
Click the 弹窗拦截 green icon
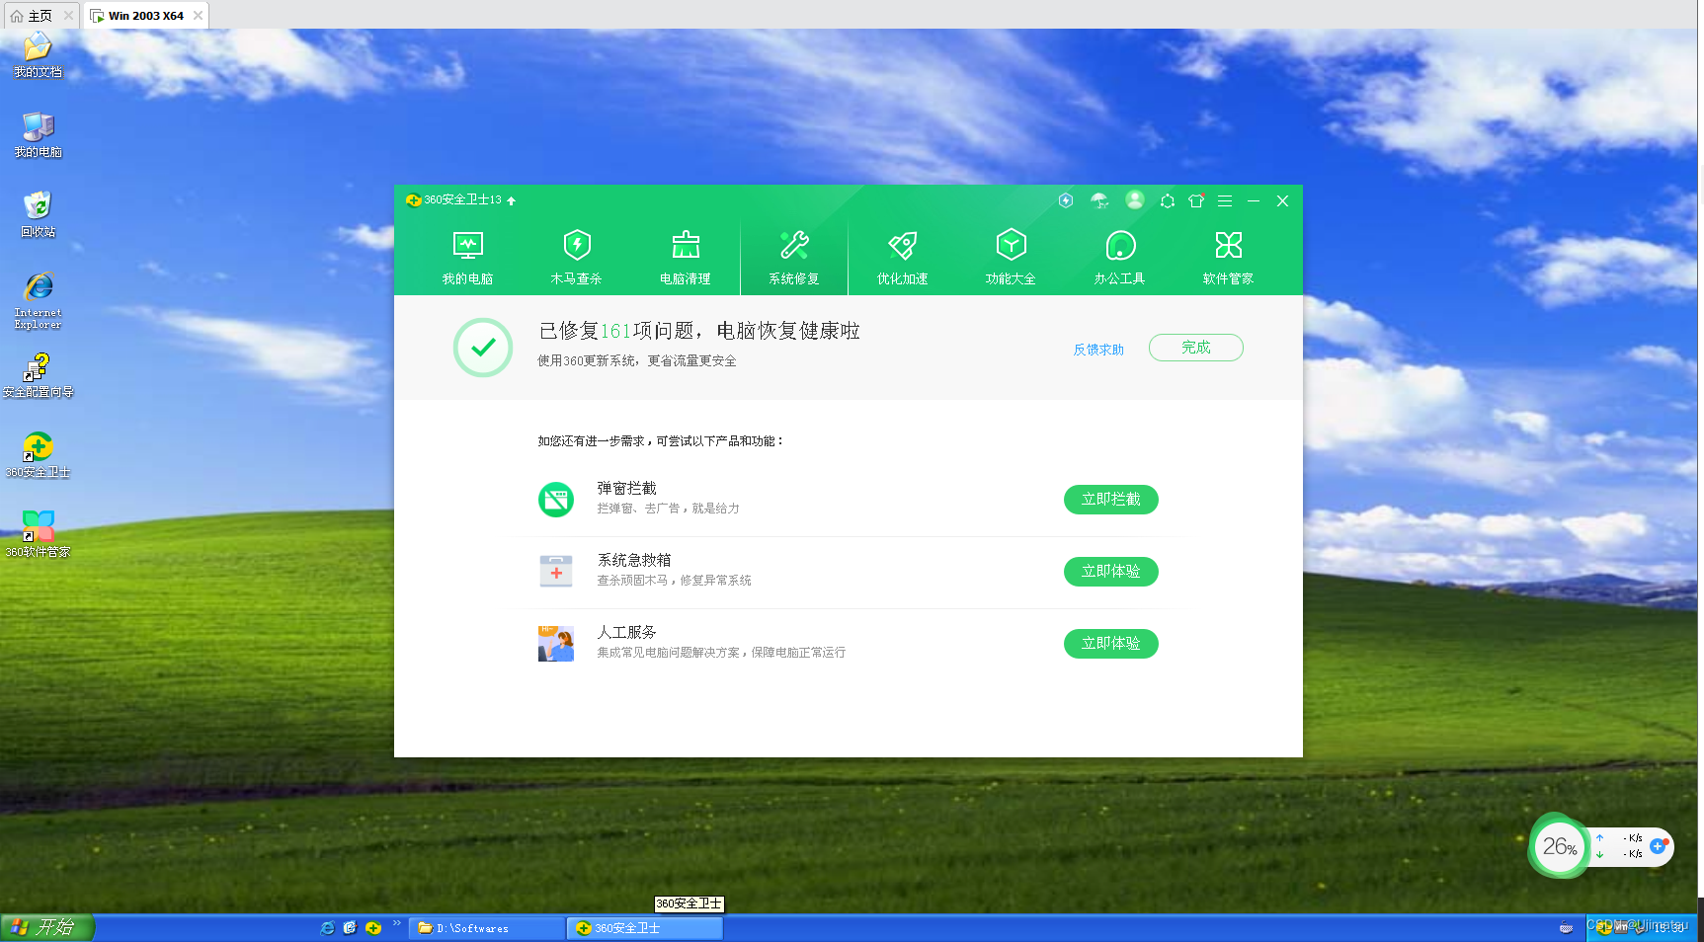point(556,499)
